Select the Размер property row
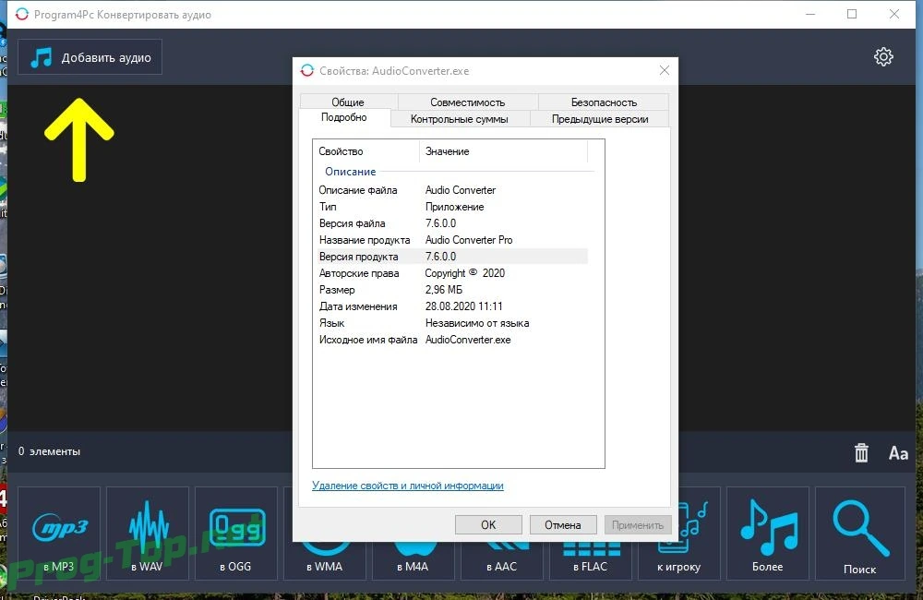This screenshot has width=923, height=600. pos(452,290)
